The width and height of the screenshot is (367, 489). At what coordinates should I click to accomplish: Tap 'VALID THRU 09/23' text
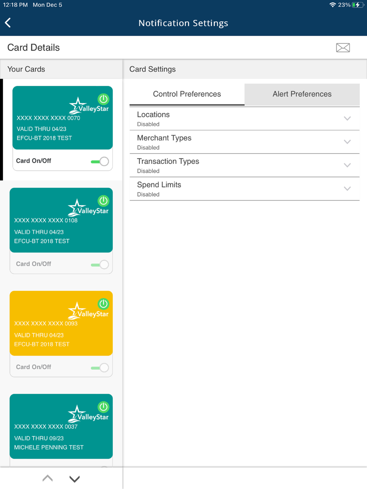tap(39, 438)
